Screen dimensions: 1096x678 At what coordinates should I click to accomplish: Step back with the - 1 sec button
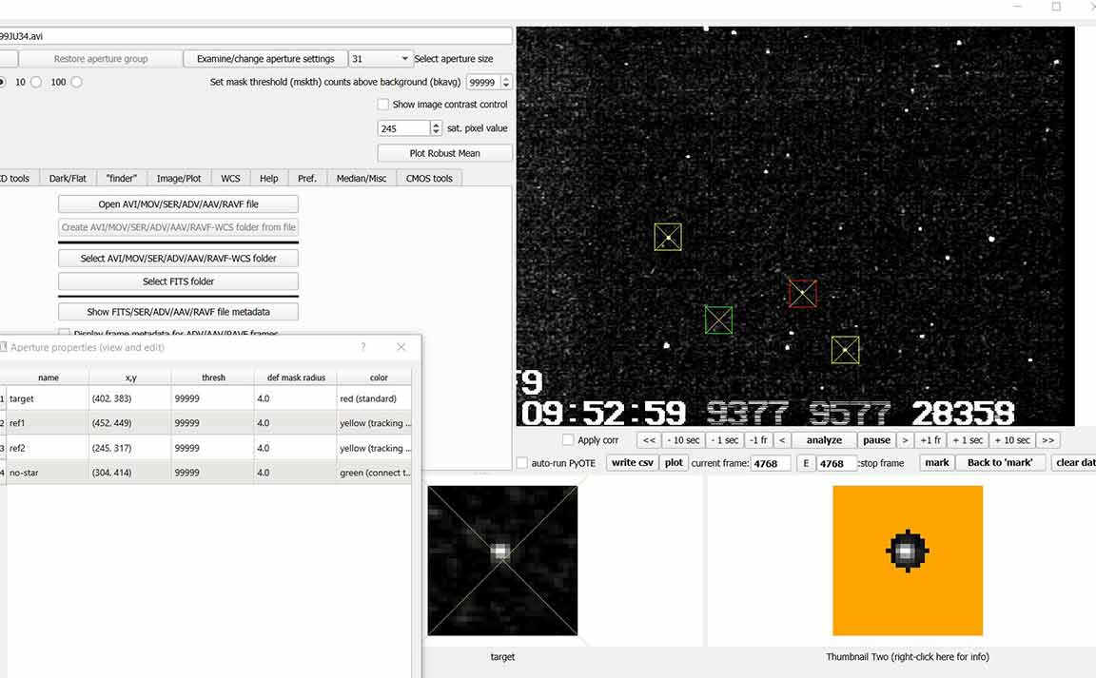click(724, 440)
